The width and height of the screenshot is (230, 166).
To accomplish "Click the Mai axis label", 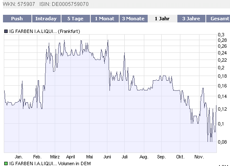I will pos(90,157).
